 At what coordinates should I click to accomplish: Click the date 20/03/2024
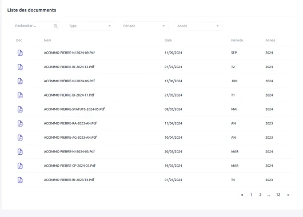173,151
